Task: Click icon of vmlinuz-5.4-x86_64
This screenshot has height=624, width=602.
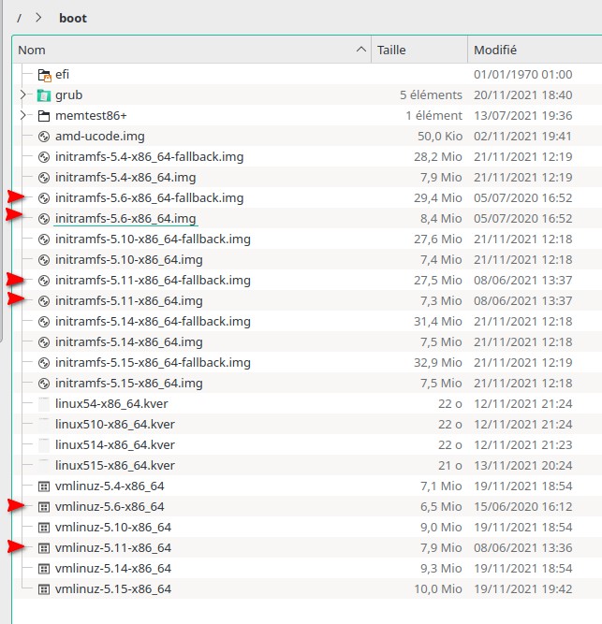Action: pos(44,486)
